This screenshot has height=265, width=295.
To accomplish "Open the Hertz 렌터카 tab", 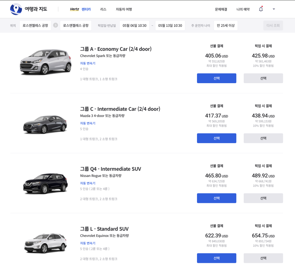I will point(80,9).
